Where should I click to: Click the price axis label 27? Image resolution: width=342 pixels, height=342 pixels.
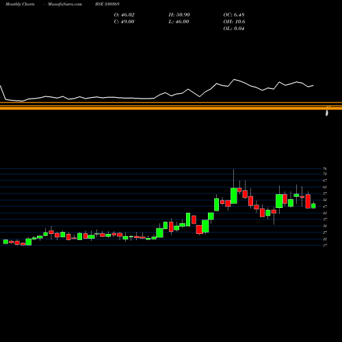[325, 233]
